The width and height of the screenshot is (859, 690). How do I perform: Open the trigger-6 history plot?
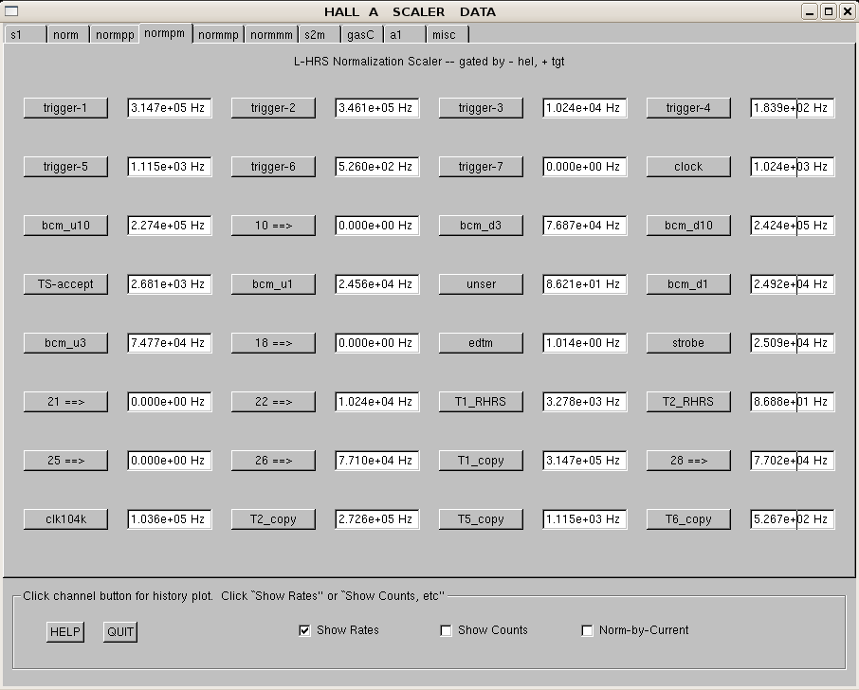273,167
